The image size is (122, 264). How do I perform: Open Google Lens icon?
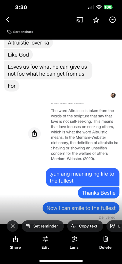click(x=74, y=243)
